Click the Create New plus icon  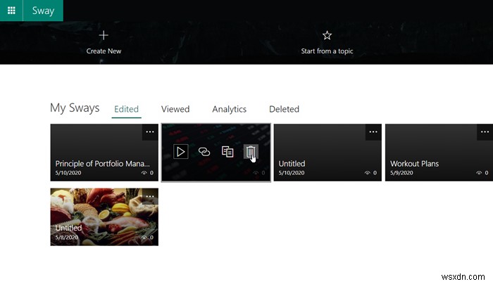(104, 35)
